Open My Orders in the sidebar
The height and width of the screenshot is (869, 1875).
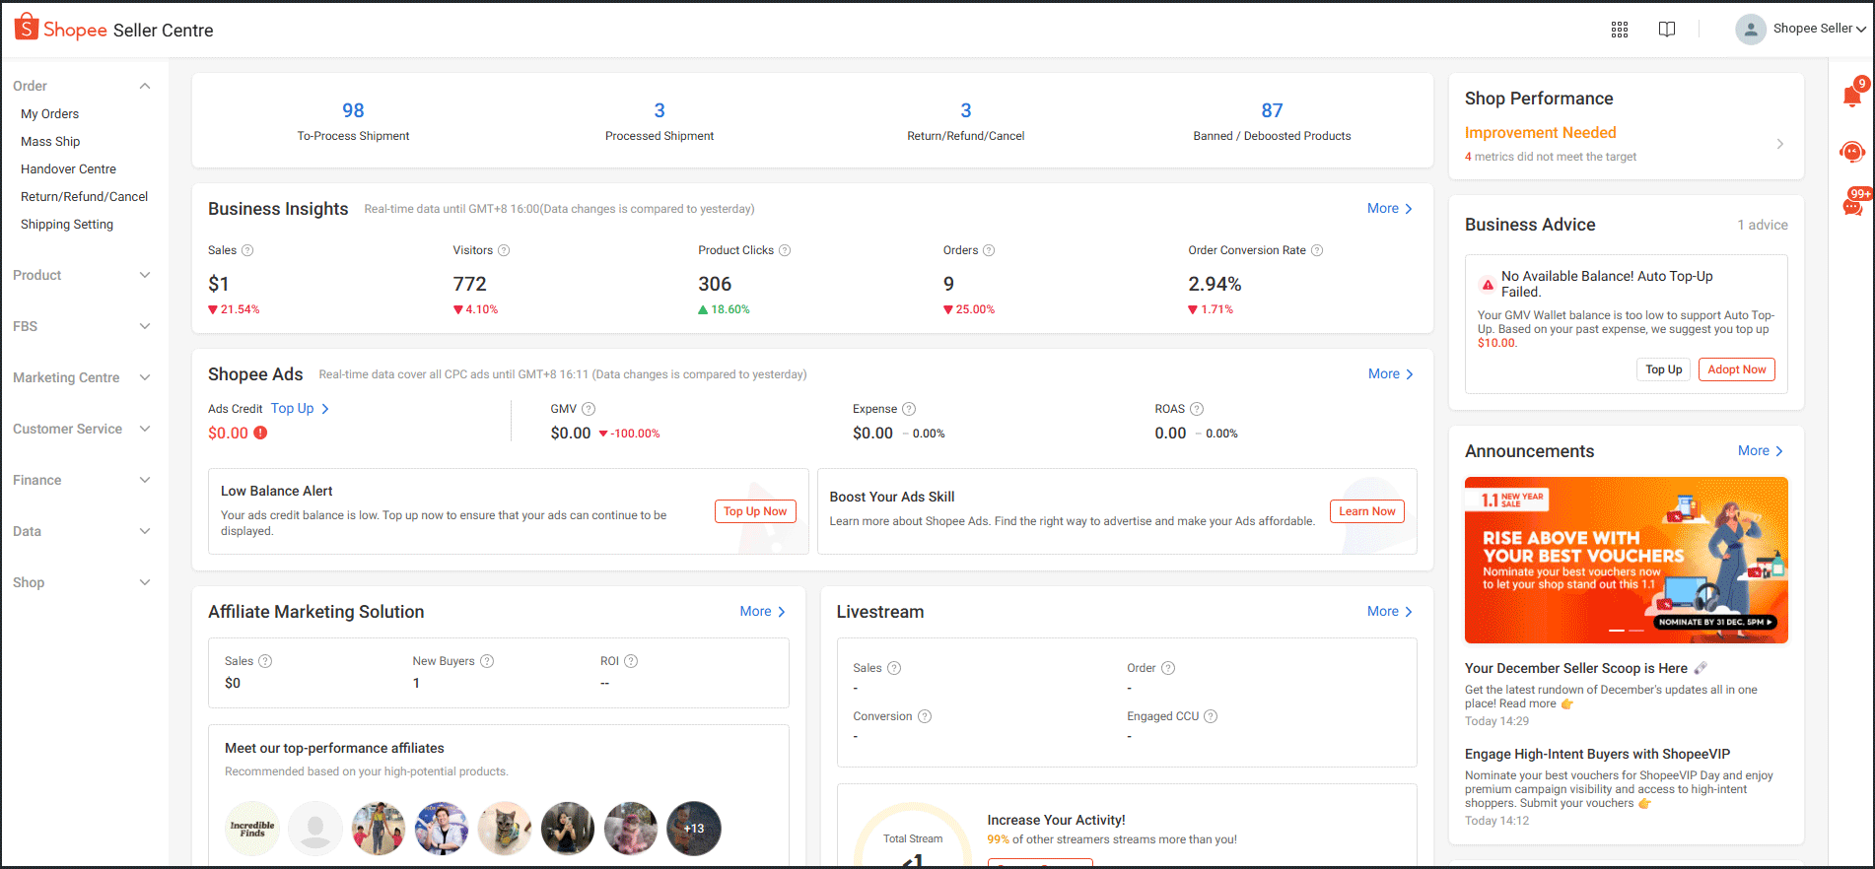[x=49, y=113]
